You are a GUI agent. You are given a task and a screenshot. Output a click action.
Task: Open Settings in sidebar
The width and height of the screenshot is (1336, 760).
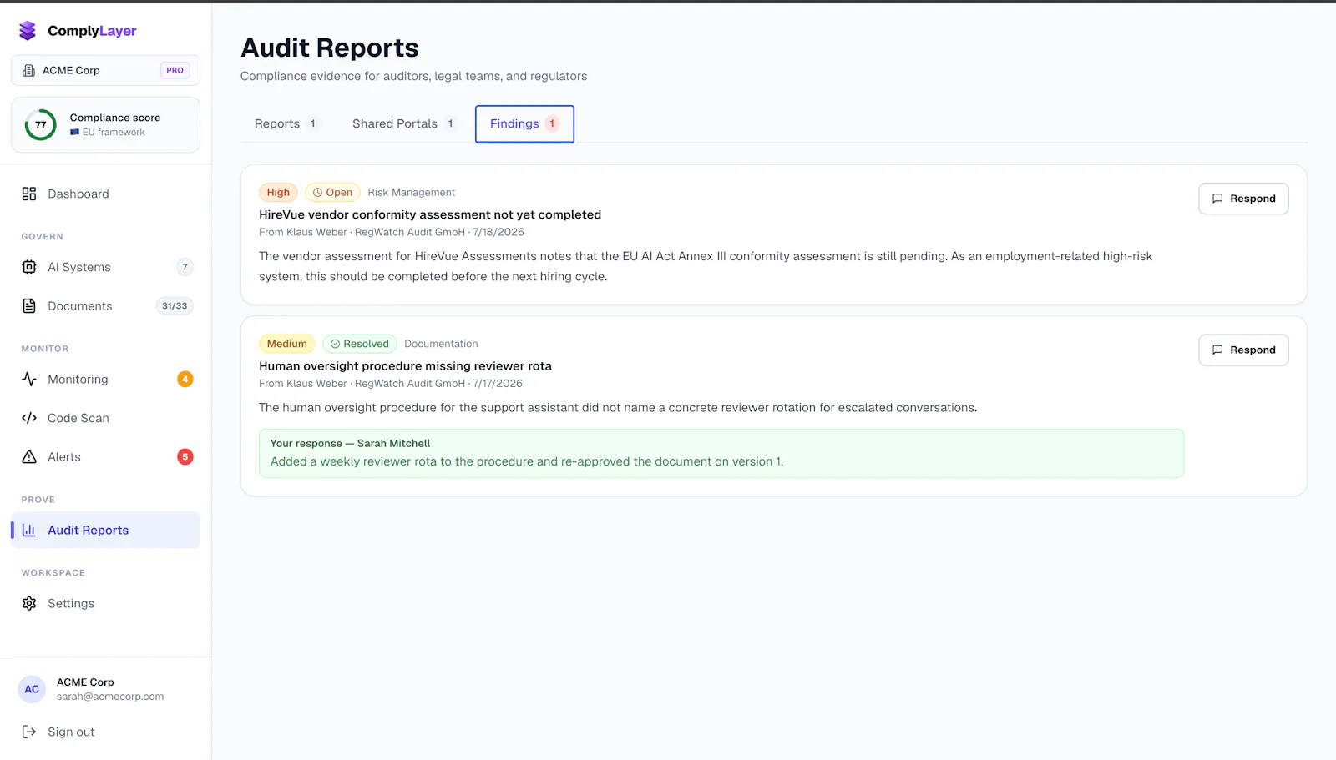click(x=105, y=603)
